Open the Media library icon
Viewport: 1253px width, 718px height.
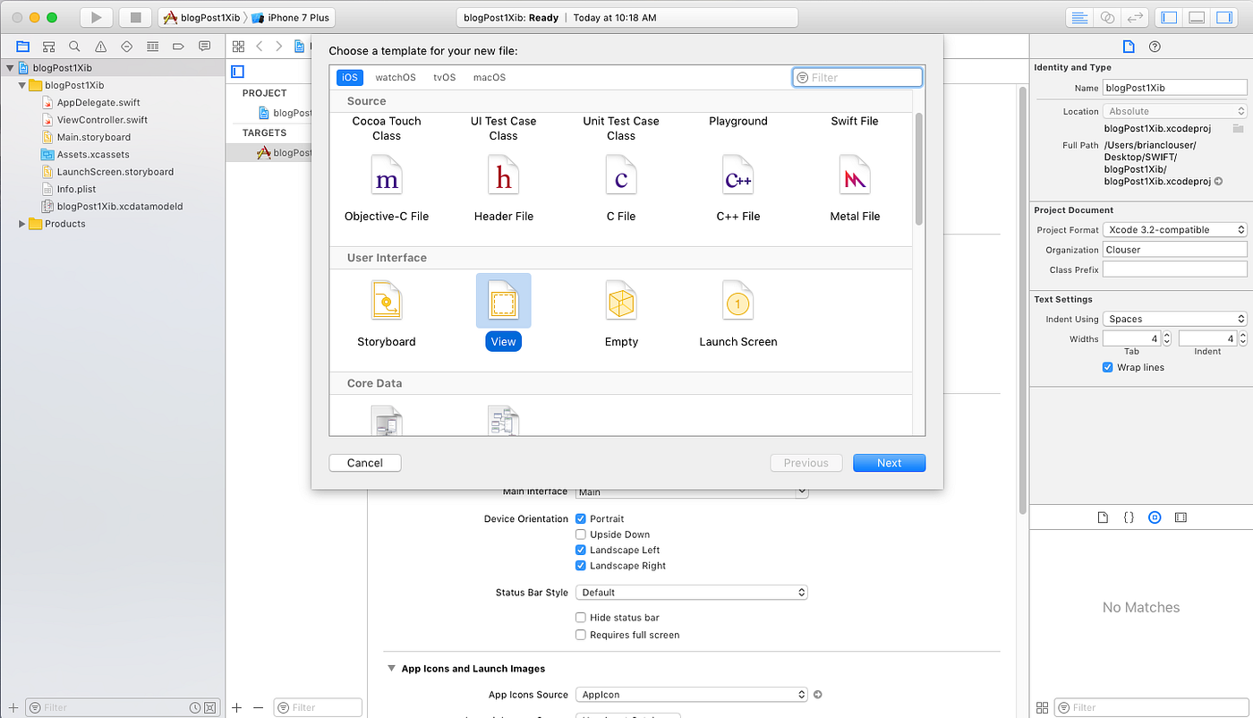tap(1181, 517)
